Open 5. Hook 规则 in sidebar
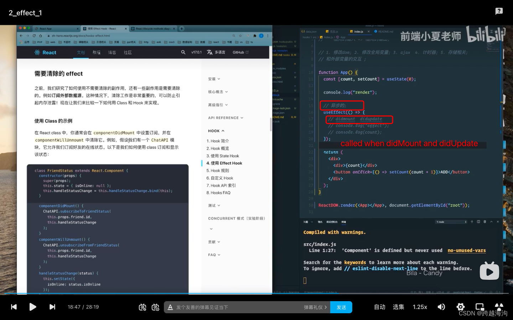The image size is (513, 320). (218, 171)
